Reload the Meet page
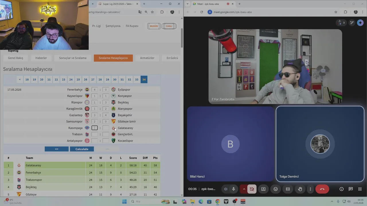 tap(202, 12)
